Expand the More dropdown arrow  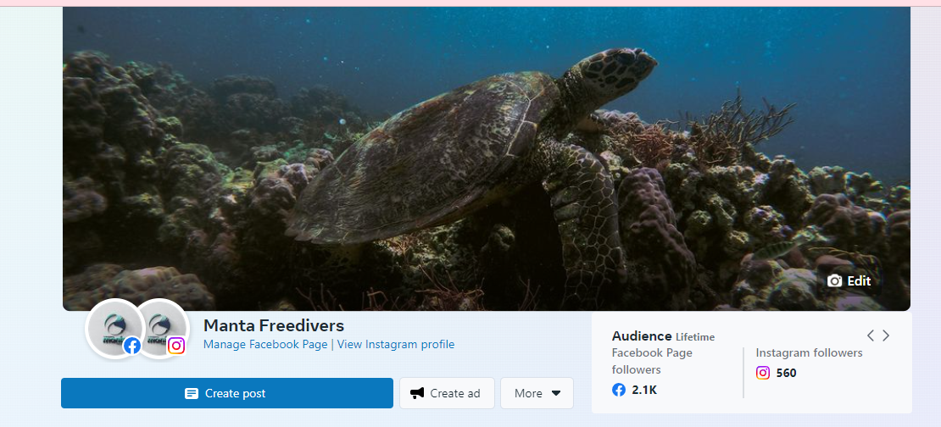click(556, 393)
